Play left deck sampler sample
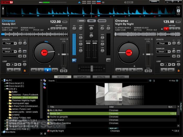The width and height of the screenshot is (183, 137). point(25,56)
